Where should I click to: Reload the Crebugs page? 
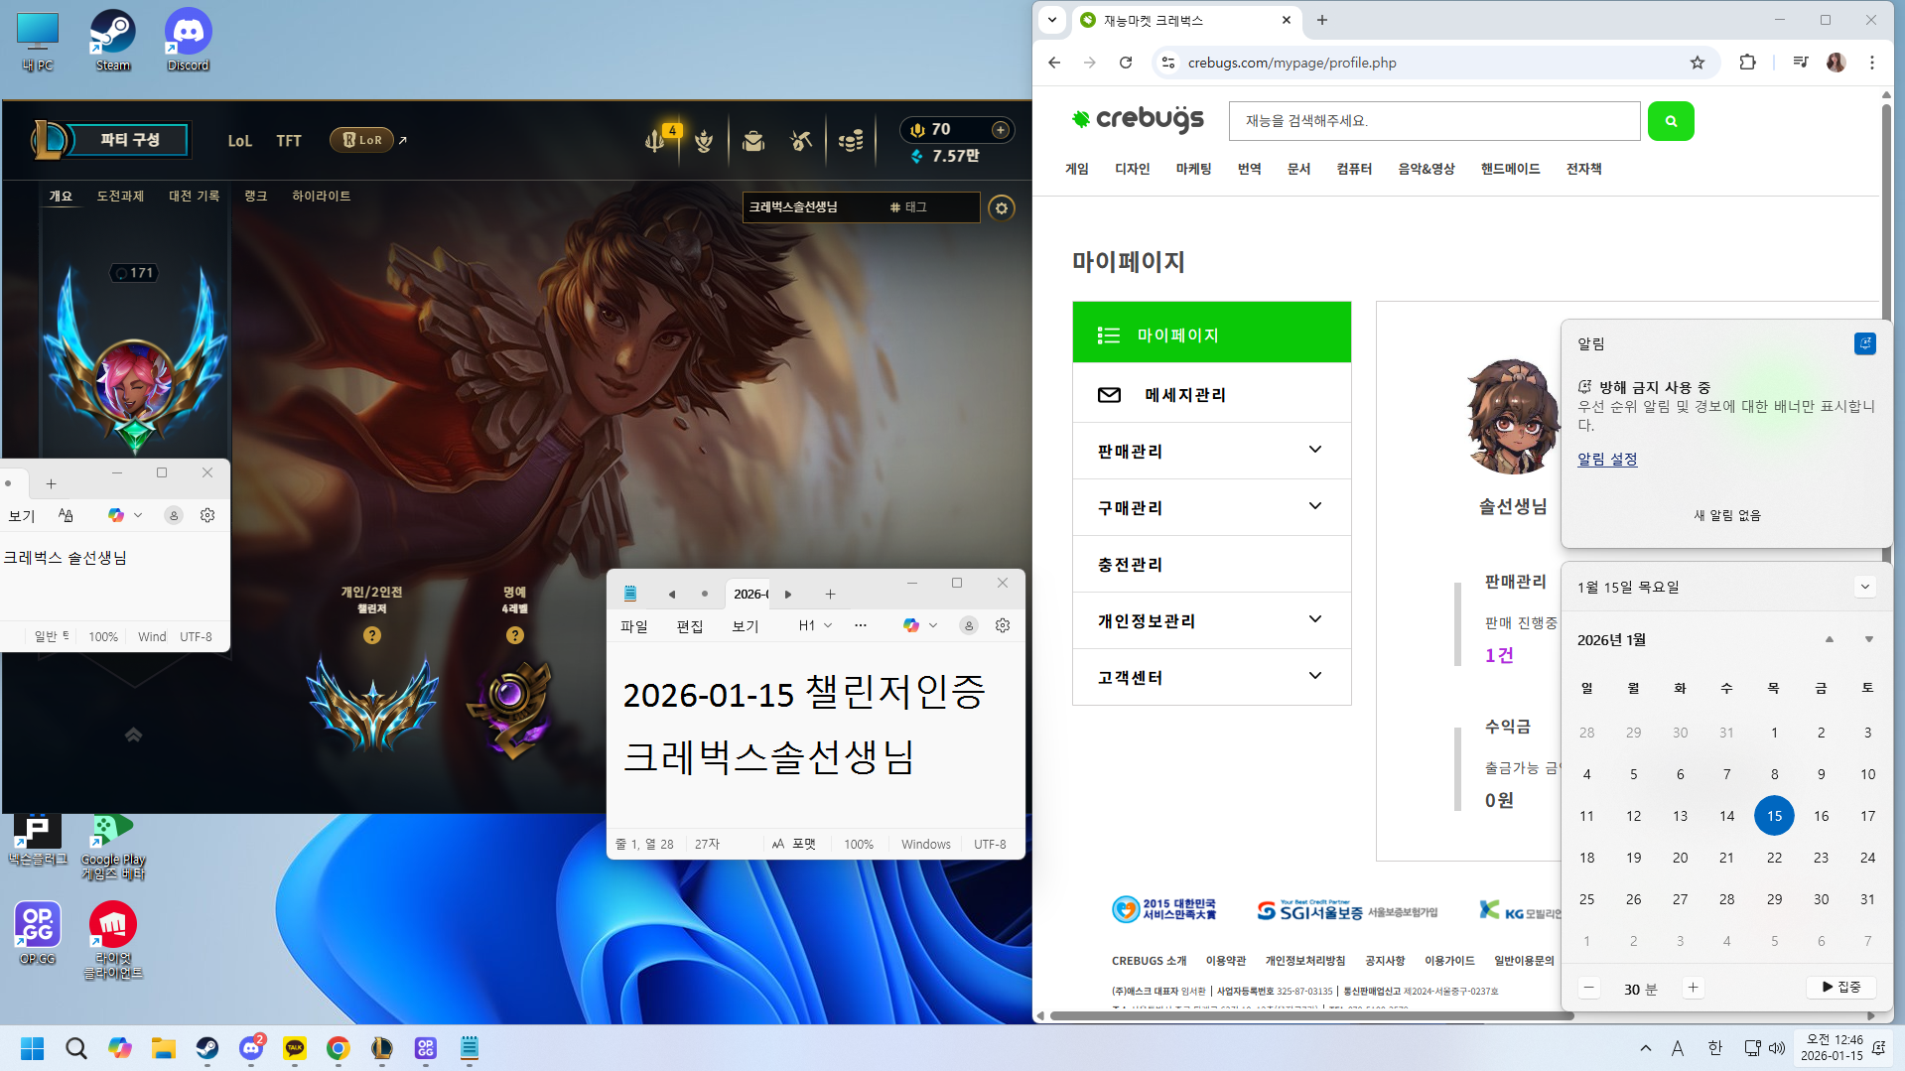(1126, 63)
